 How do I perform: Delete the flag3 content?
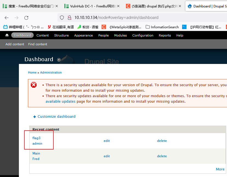coord(162,141)
